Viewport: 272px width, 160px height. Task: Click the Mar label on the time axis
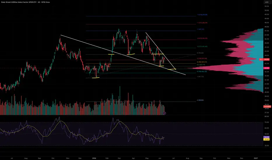(119, 158)
